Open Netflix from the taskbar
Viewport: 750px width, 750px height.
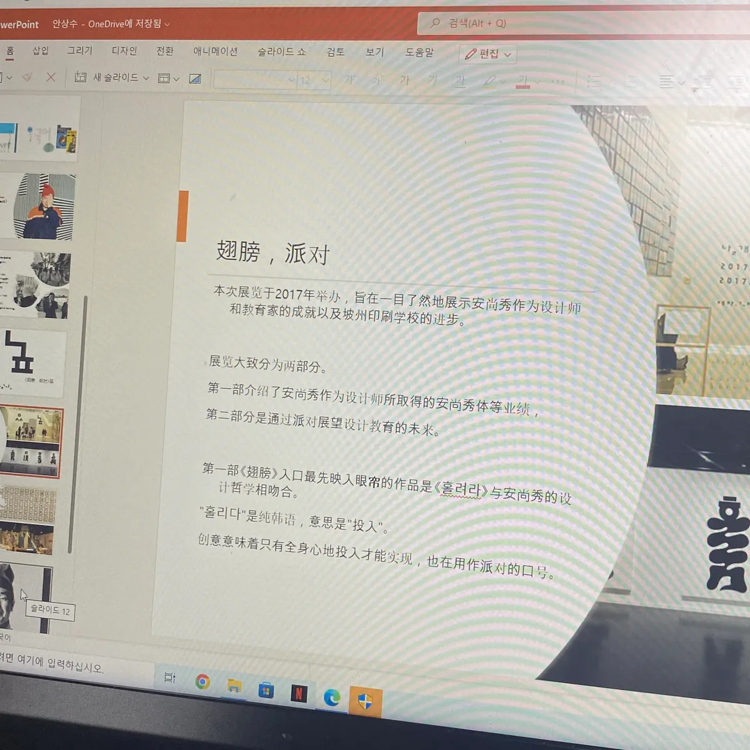pyautogui.click(x=299, y=693)
